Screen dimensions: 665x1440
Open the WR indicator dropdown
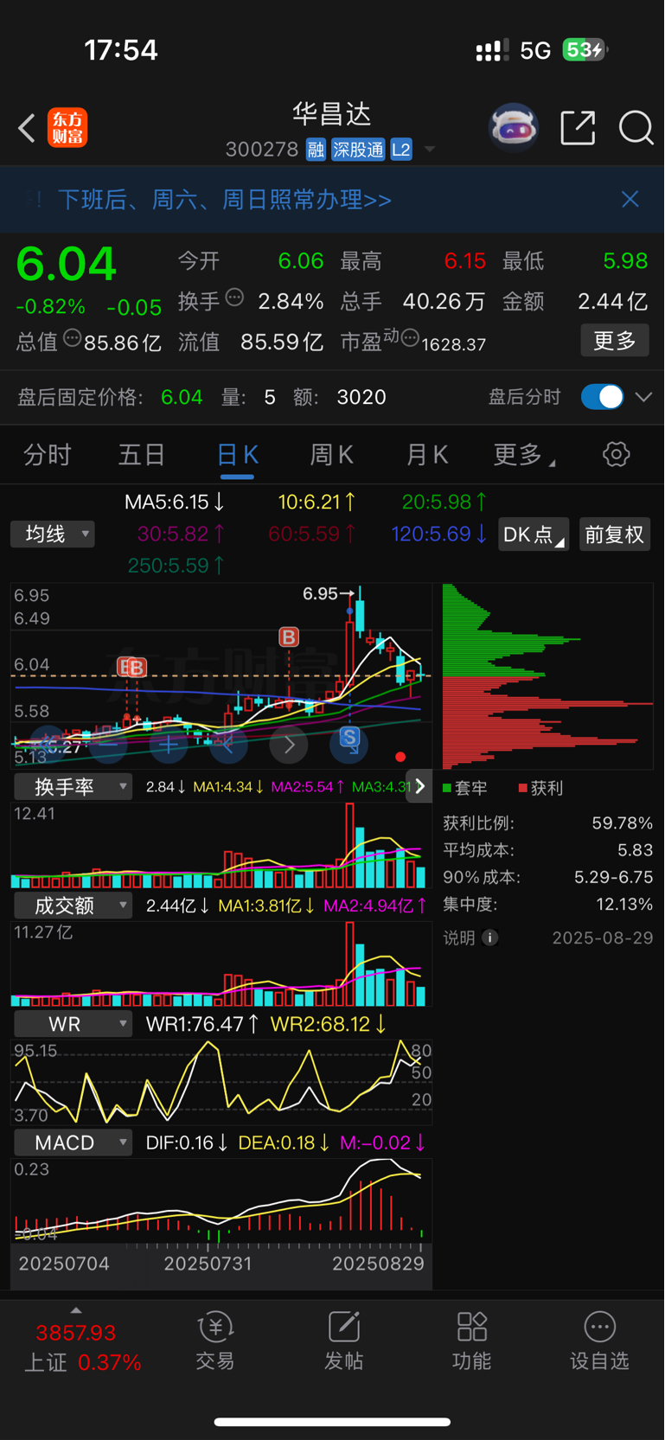click(x=74, y=1024)
